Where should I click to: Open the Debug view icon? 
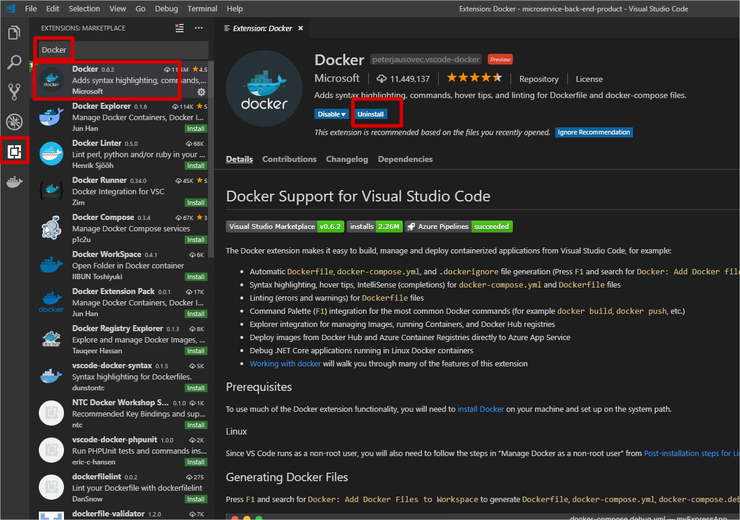point(14,122)
